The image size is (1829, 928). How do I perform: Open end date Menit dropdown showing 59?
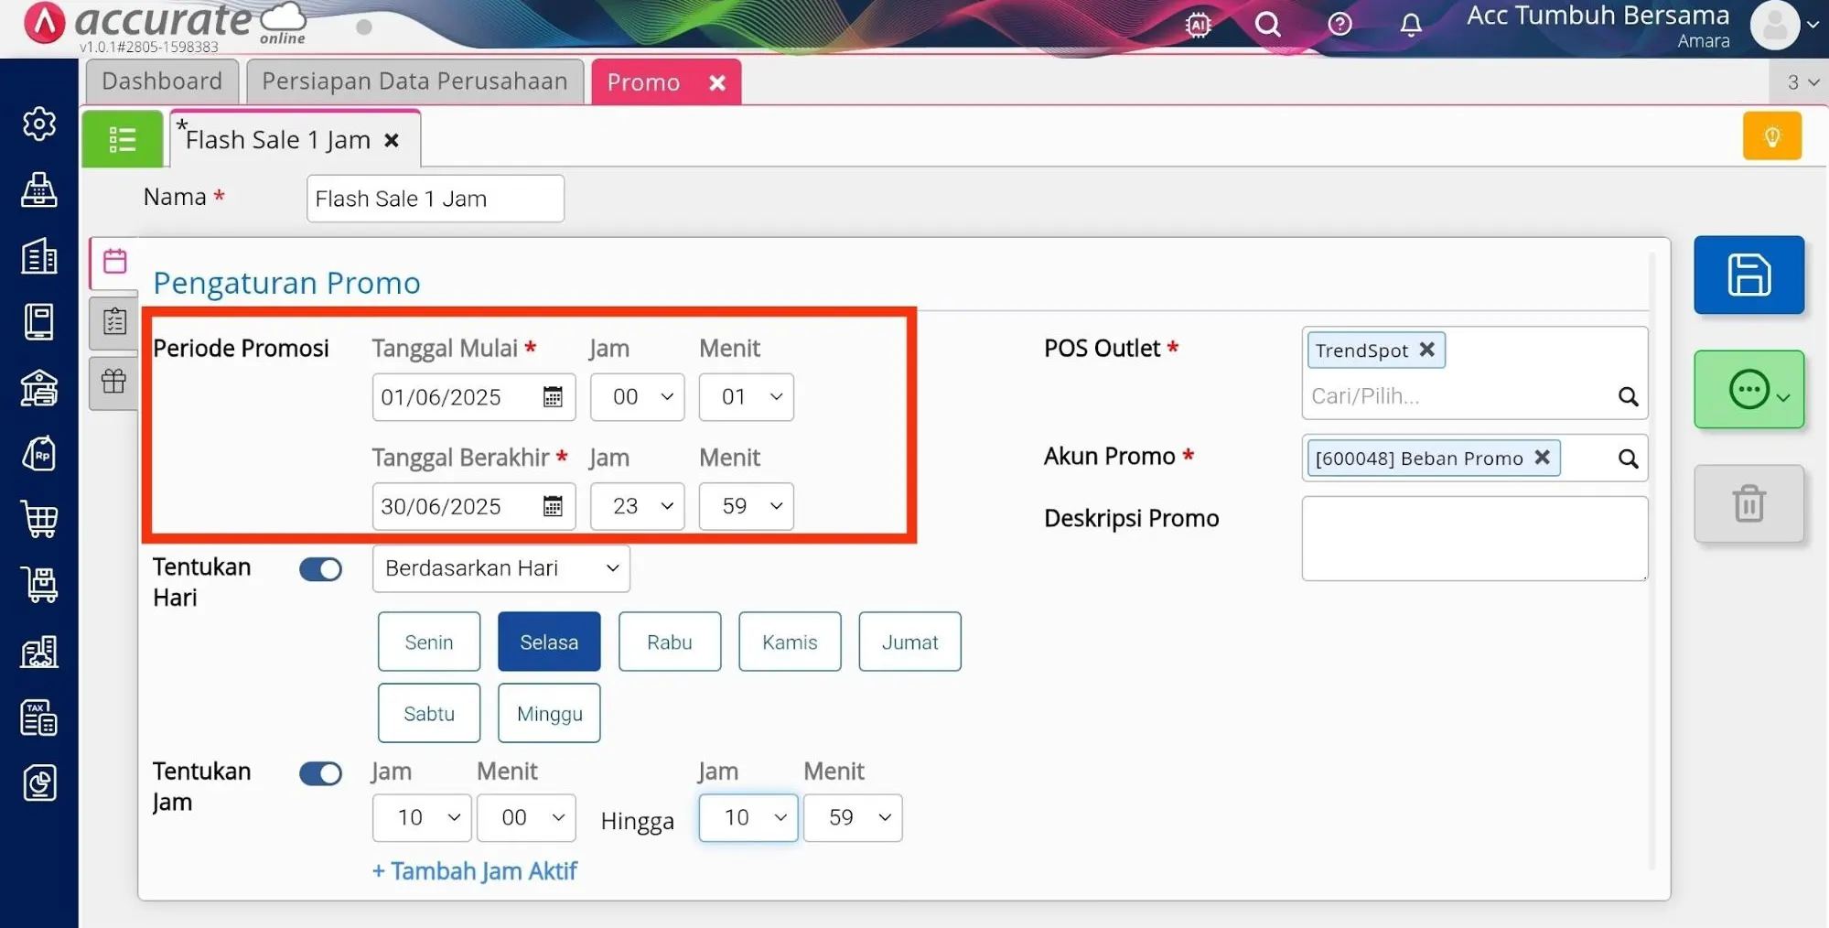[x=747, y=506]
